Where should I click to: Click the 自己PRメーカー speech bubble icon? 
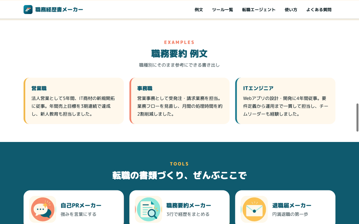(x=43, y=209)
